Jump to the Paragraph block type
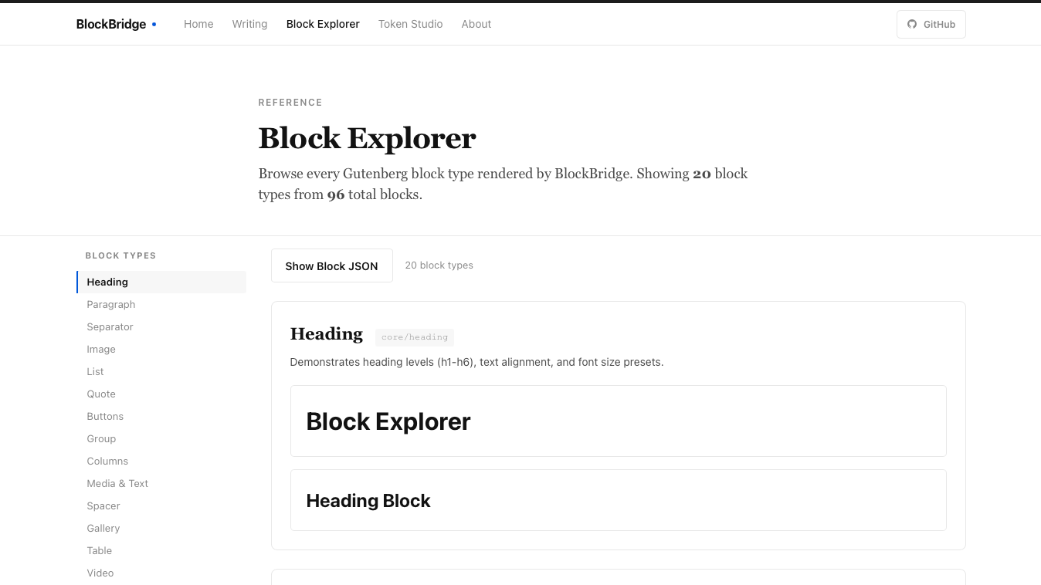Image resolution: width=1041 pixels, height=585 pixels. (x=111, y=304)
